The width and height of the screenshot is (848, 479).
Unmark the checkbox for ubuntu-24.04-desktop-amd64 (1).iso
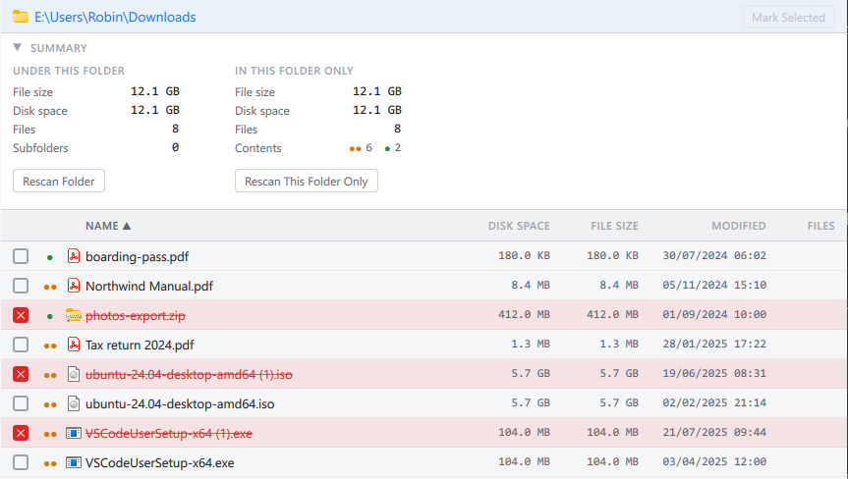[x=21, y=374]
